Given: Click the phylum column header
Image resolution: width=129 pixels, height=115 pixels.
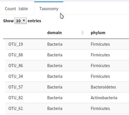Looking at the screenshot, I should (x=98, y=33).
